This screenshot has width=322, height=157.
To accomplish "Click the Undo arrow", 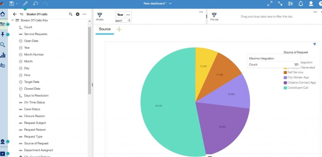I will coord(35,3).
